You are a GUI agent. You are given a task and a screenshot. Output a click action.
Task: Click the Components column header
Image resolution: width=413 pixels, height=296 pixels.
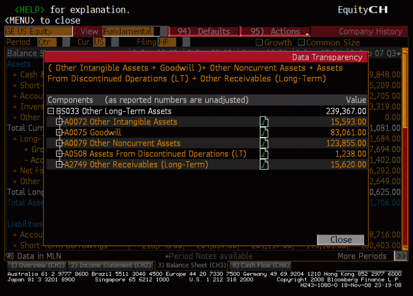(70, 100)
